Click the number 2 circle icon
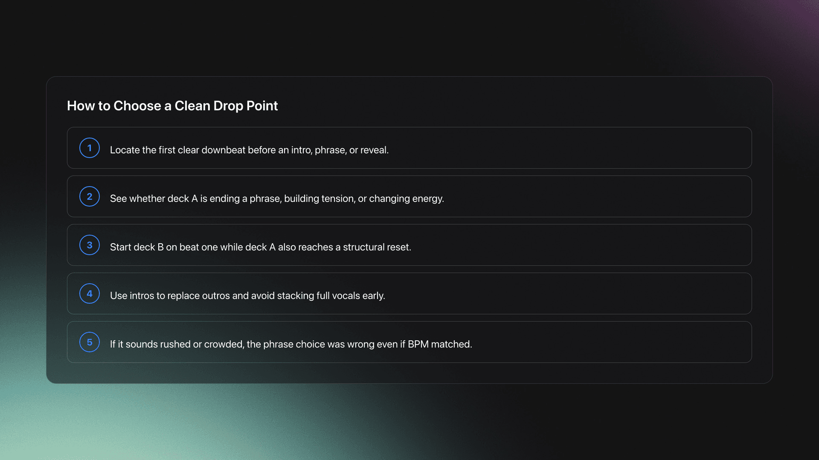Image resolution: width=819 pixels, height=460 pixels. click(90, 196)
